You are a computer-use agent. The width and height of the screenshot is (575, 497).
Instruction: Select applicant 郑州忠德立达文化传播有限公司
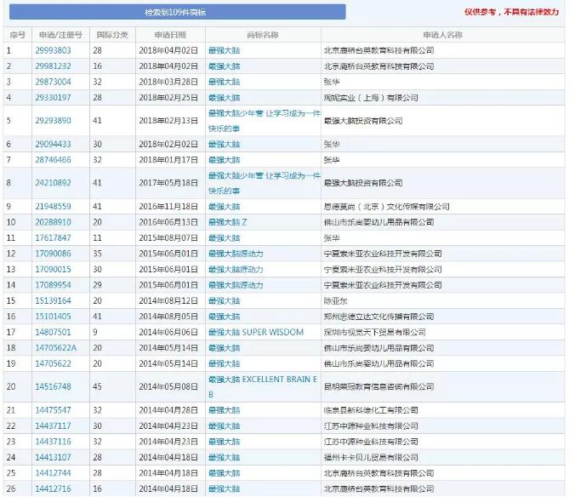point(379,317)
